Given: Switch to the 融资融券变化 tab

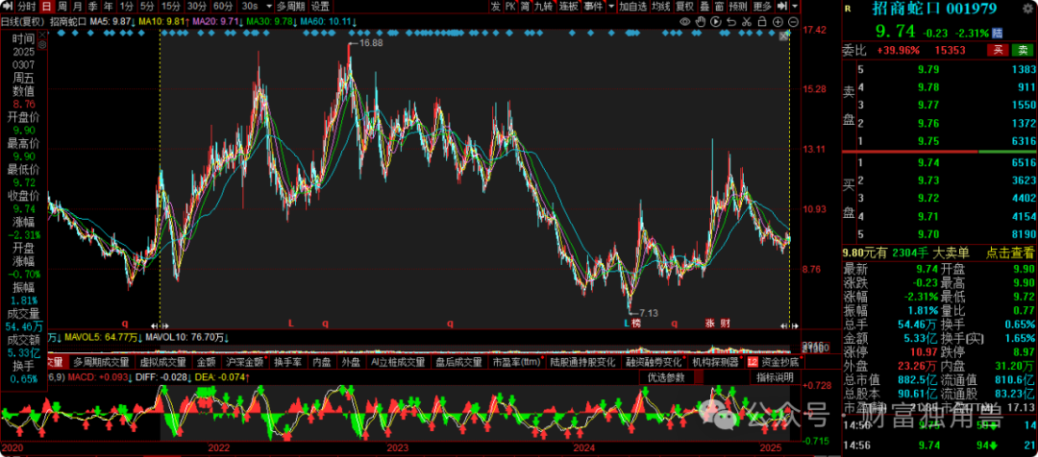Looking at the screenshot, I should [654, 362].
